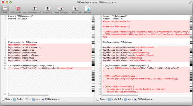Click 'make sure to read' comment line
This screenshot has width=193, height=106.
point(146,89)
